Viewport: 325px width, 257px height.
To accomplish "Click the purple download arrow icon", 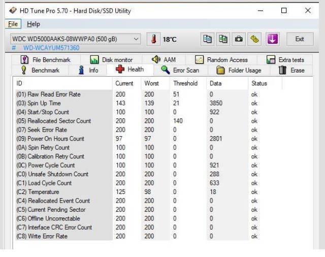I will tap(272, 39).
